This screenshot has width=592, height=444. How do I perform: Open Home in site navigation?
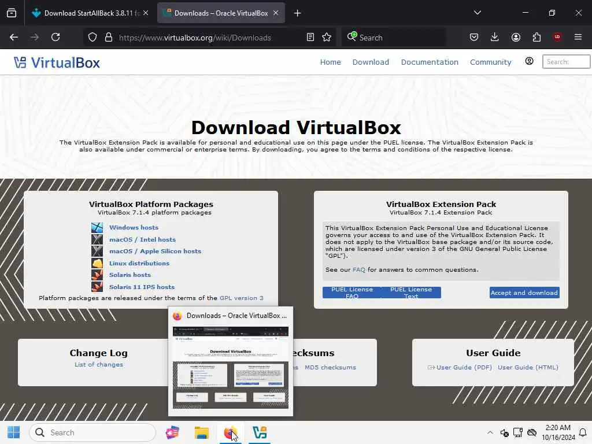coord(330,62)
